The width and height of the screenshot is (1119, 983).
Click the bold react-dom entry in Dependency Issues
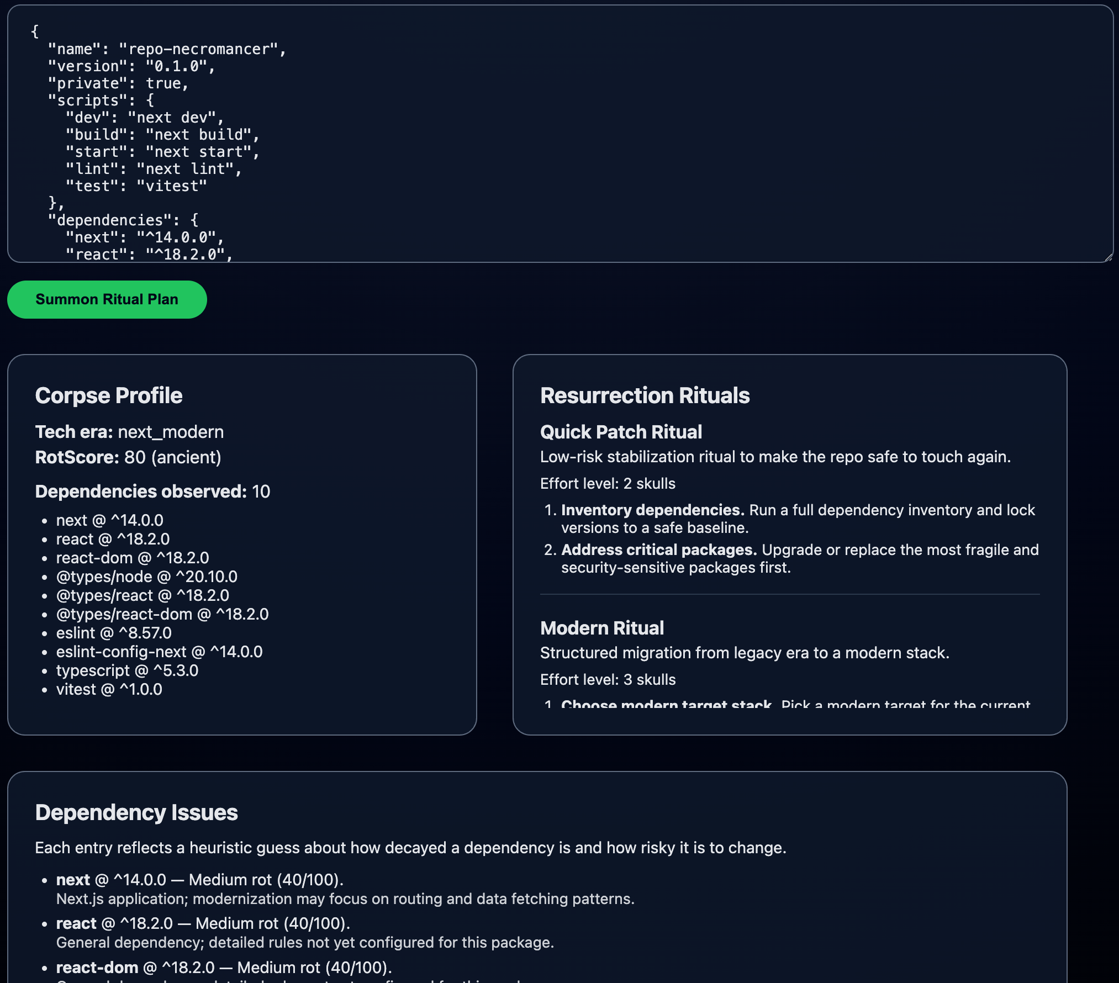97,968
